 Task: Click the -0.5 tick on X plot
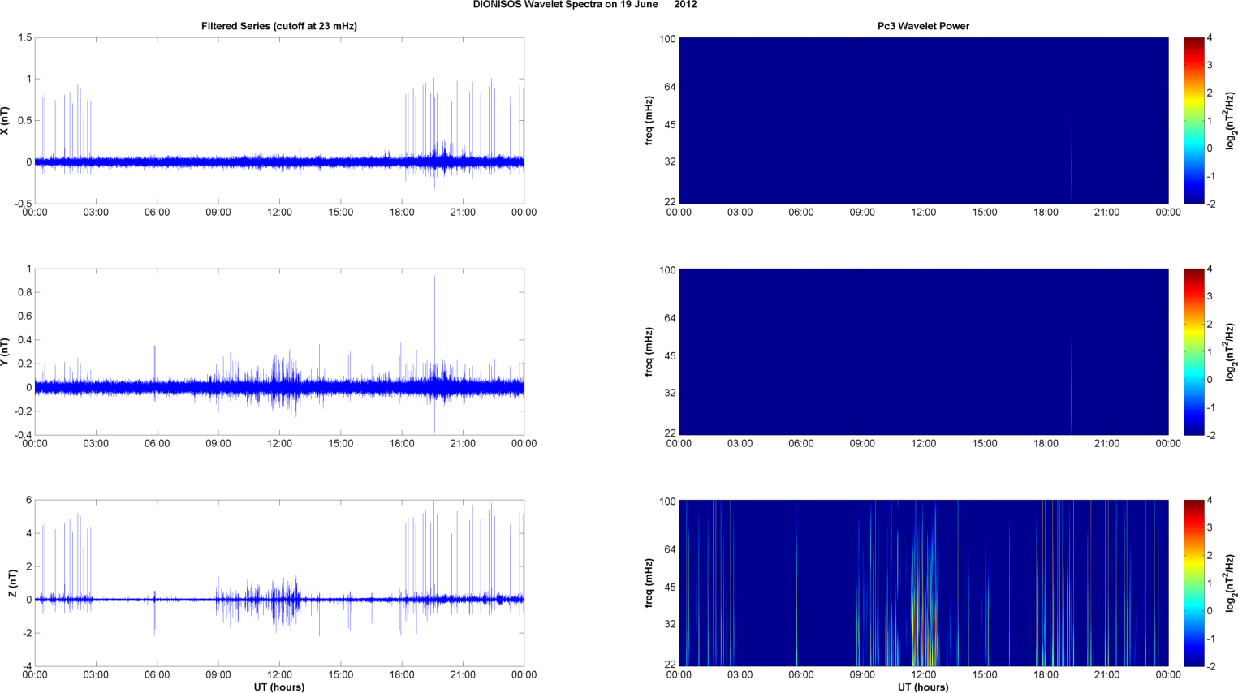pyautogui.click(x=22, y=204)
